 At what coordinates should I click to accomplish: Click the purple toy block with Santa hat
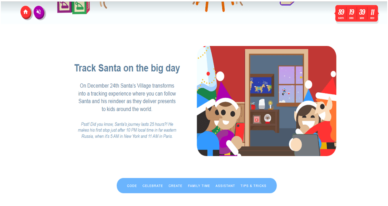click(65, 6)
